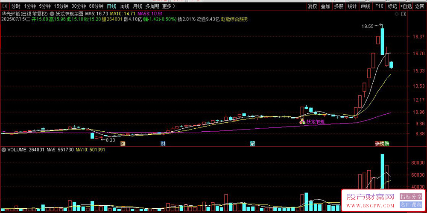Switch to the 30分钟 period
This screenshot has height=213, width=427.
click(79, 6)
